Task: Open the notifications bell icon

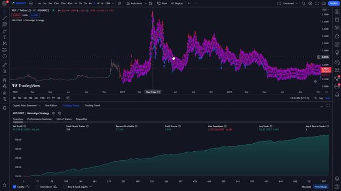Action: point(337,94)
